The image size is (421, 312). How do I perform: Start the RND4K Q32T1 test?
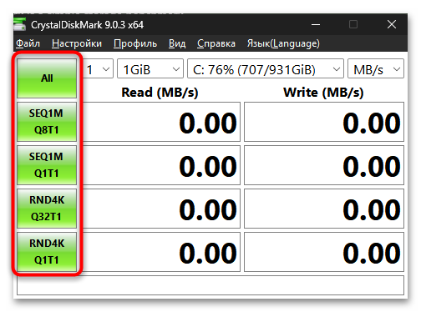[47, 209]
